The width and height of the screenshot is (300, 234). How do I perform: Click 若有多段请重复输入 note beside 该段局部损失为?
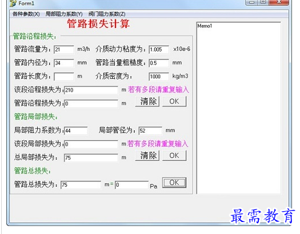pyautogui.click(x=158, y=144)
